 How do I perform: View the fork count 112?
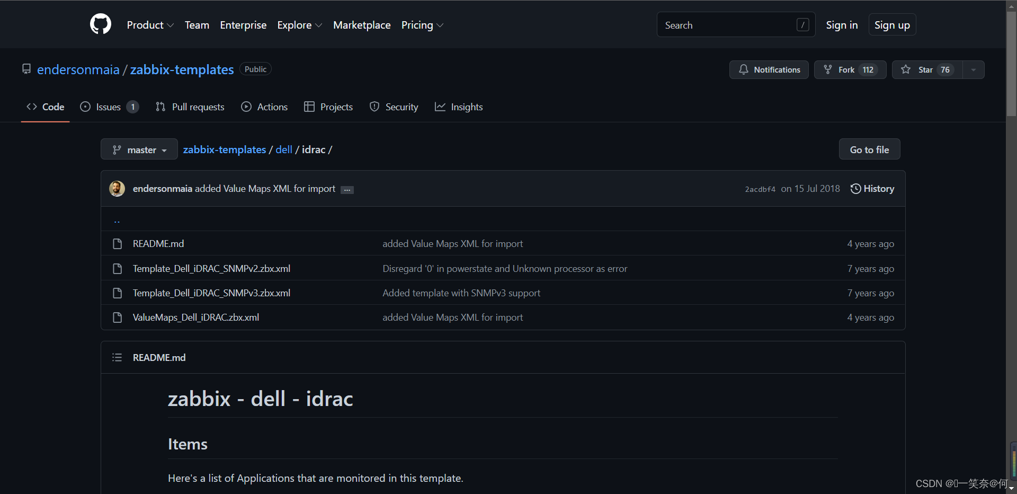coord(868,69)
